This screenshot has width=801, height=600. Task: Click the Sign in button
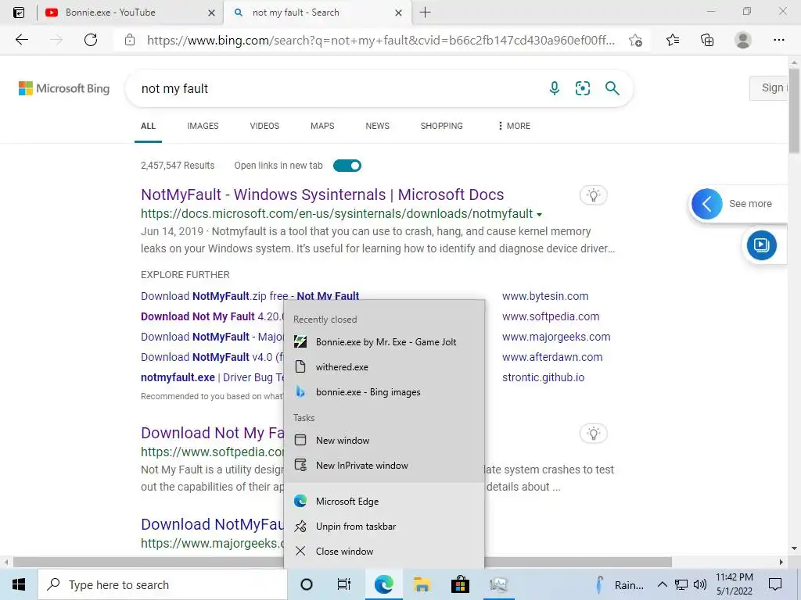pos(769,87)
